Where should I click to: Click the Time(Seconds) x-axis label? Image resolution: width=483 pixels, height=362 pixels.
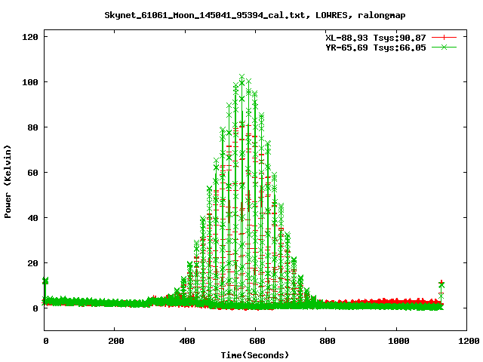pos(255,354)
